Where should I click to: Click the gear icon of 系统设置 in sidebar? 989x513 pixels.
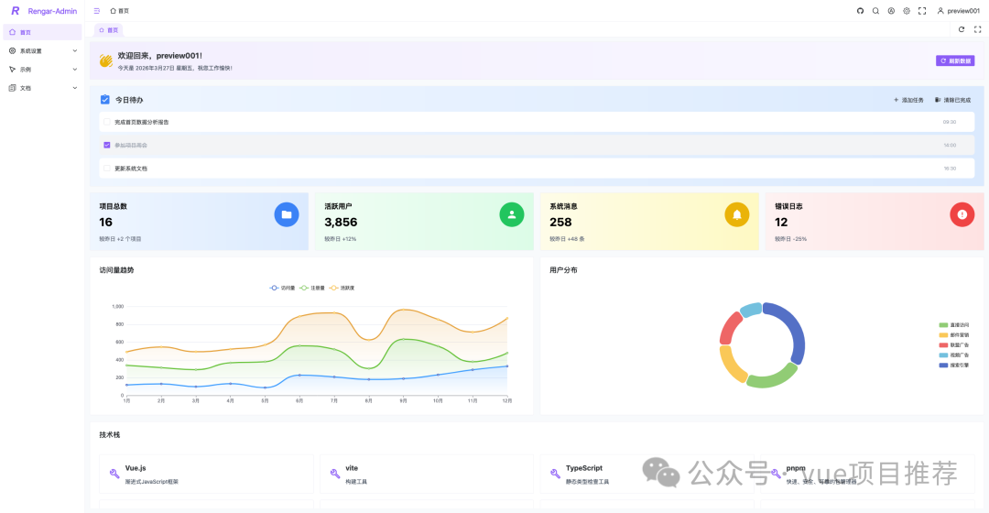[x=12, y=50]
